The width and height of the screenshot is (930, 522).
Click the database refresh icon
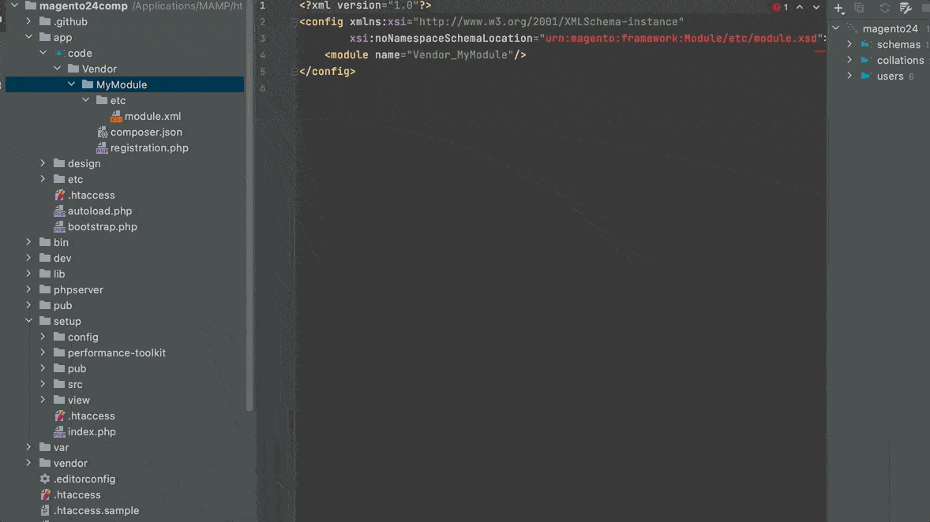click(x=884, y=8)
